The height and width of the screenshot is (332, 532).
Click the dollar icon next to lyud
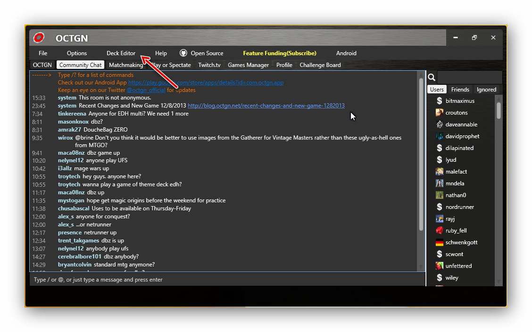point(440,160)
